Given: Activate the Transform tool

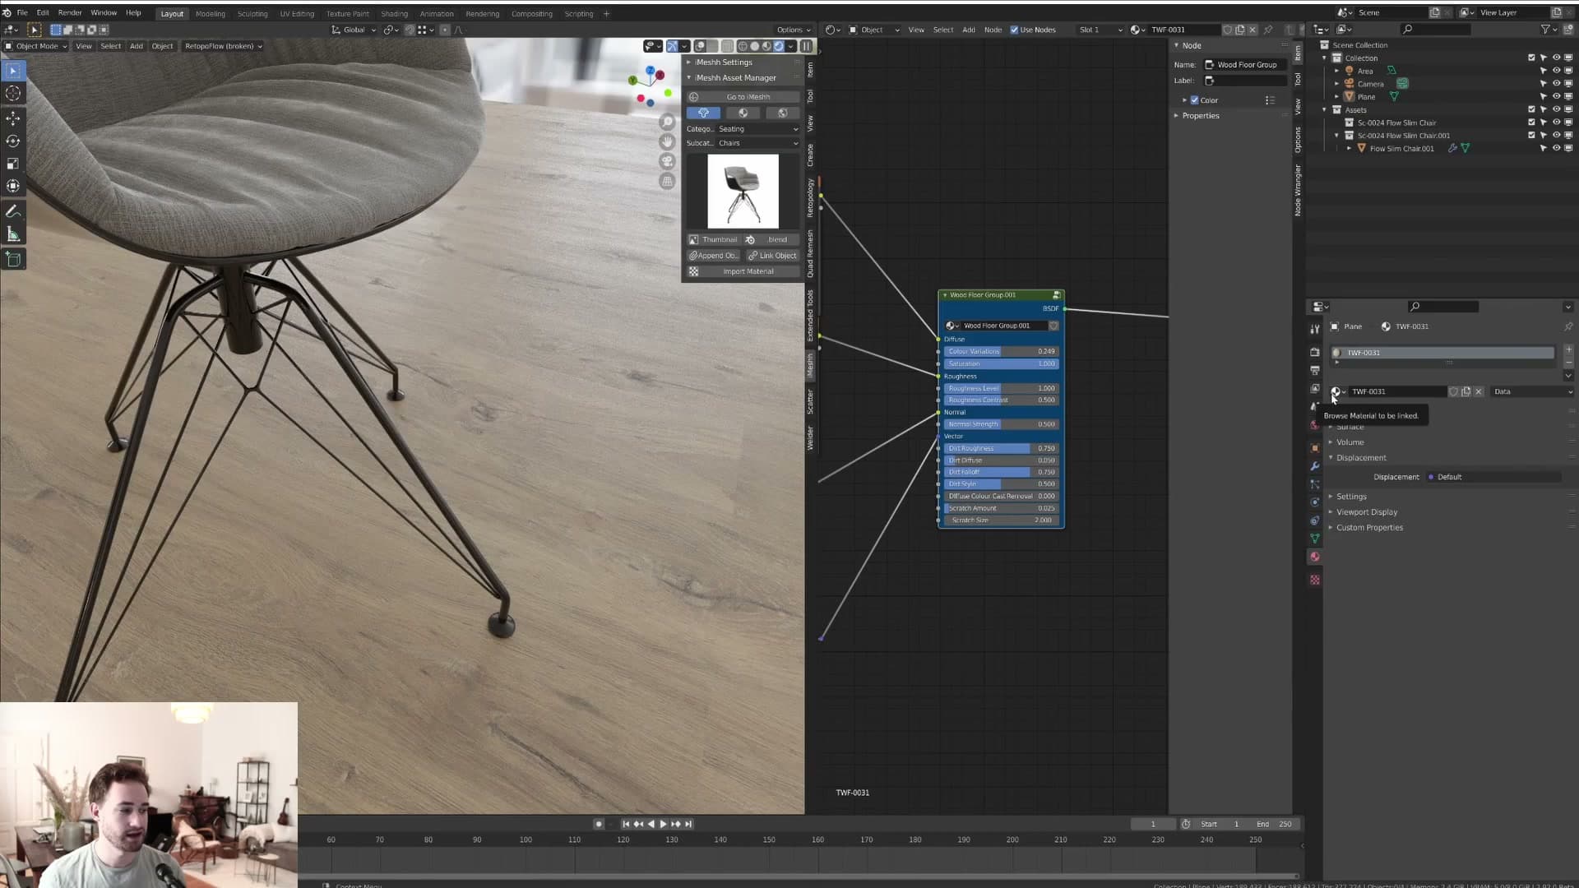Looking at the screenshot, I should [13, 187].
